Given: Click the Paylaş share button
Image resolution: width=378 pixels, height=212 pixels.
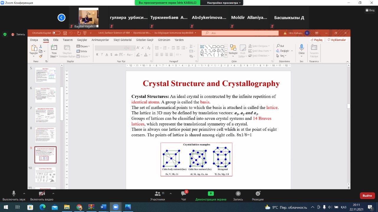Looking at the screenshot, I should [x=317, y=40].
